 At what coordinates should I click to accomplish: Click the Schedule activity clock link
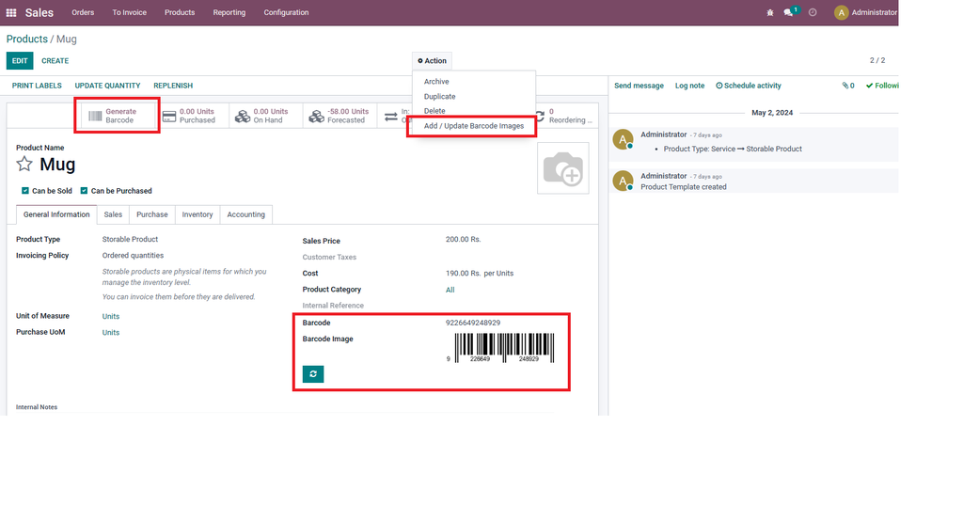point(749,86)
